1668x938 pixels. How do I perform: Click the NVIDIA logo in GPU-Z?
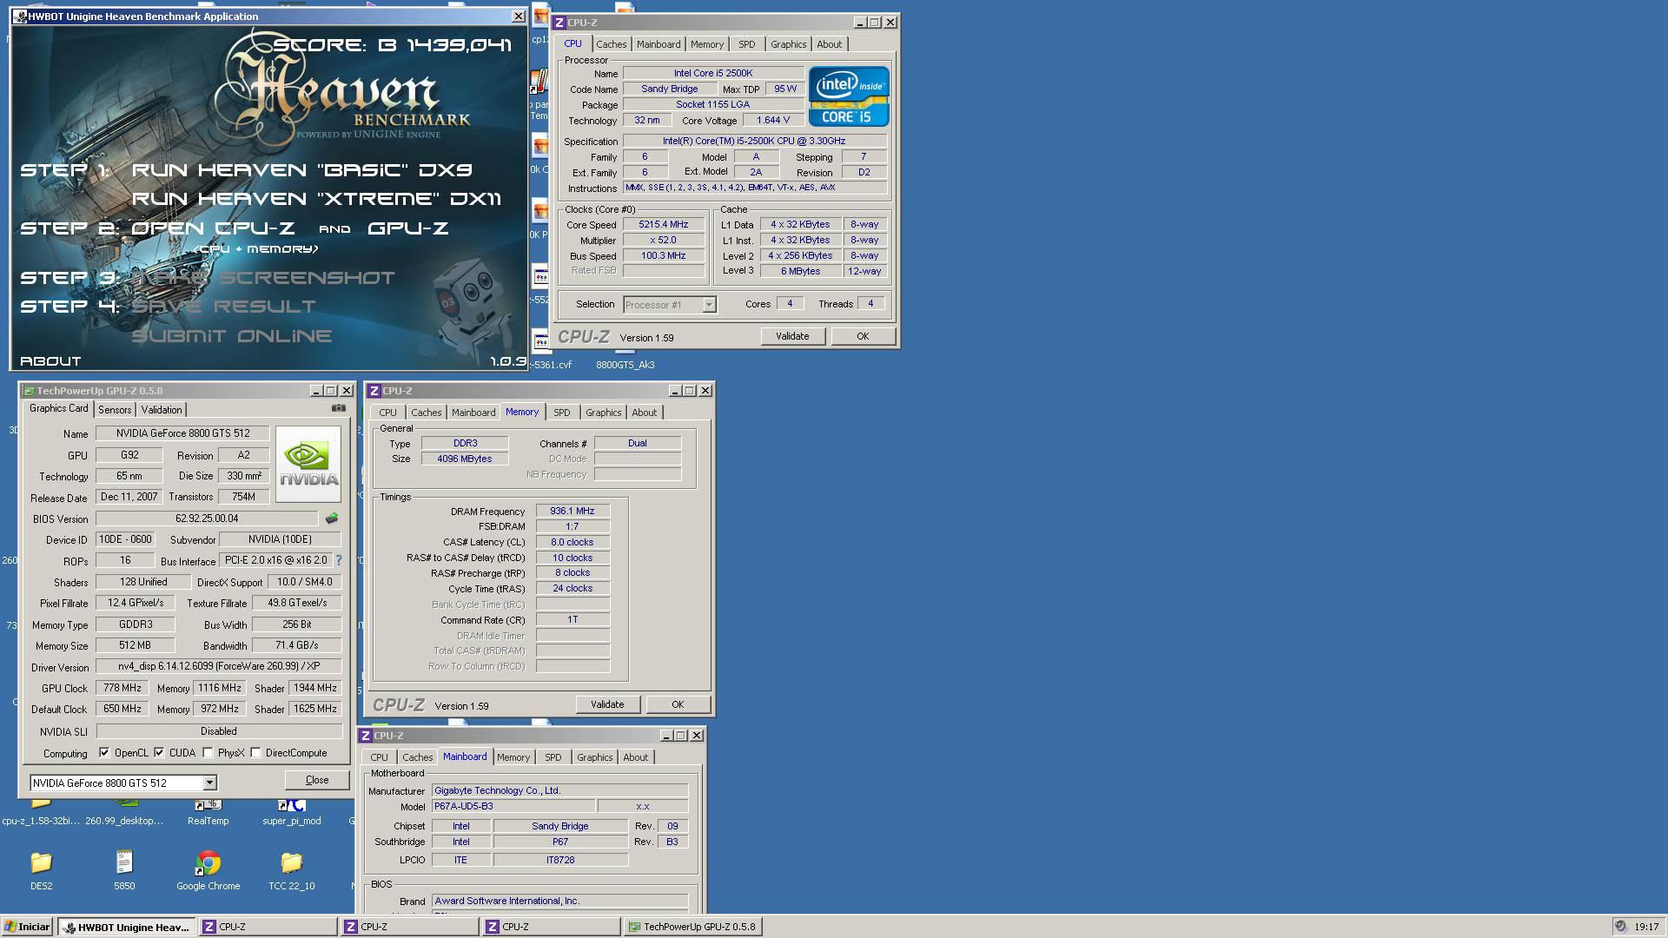(308, 464)
